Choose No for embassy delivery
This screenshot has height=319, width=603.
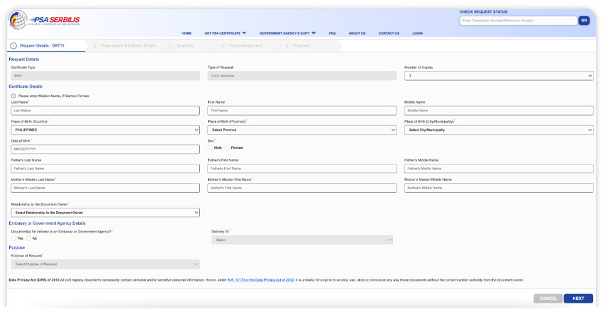click(29, 238)
